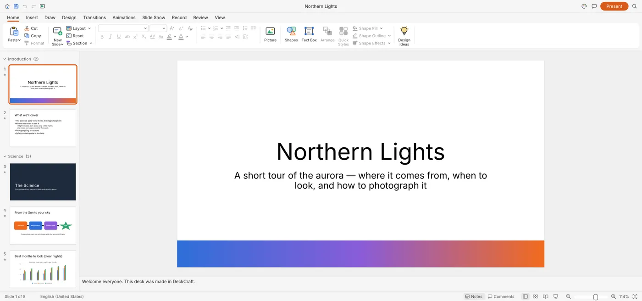Click the Arrange button
The width and height of the screenshot is (642, 301).
327,34
